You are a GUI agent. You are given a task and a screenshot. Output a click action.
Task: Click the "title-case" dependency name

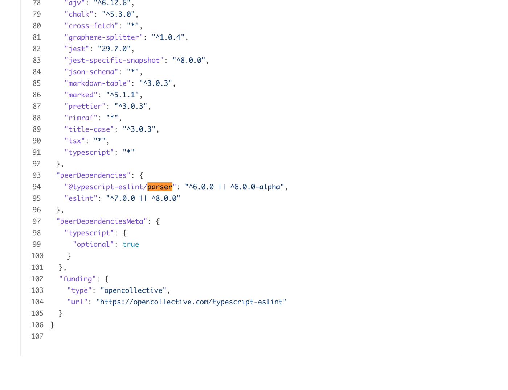[x=89, y=129]
